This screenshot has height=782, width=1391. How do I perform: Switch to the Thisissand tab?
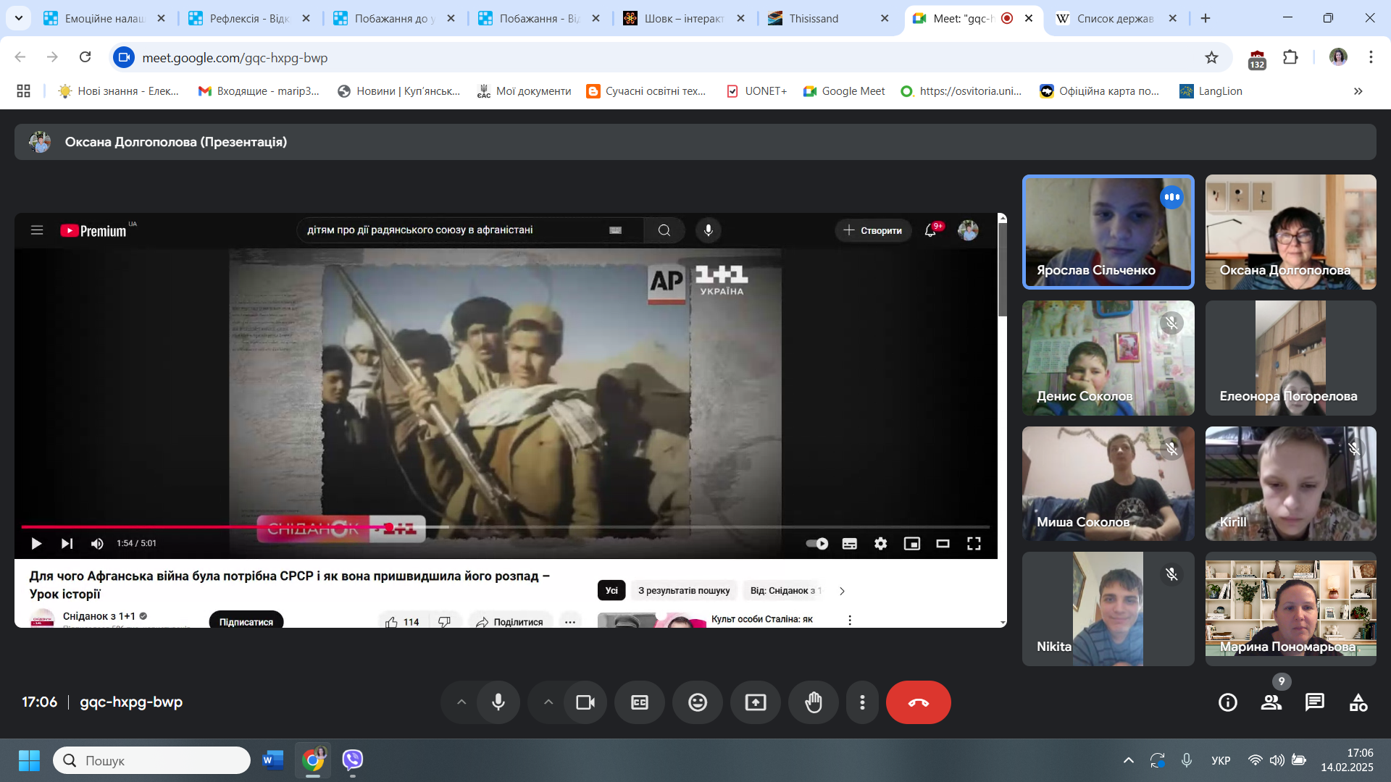[830, 18]
